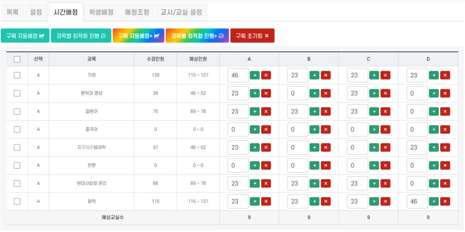Click red X in 지구시스템과학 row column D
Screen dimensions: 465x232
coord(445,147)
